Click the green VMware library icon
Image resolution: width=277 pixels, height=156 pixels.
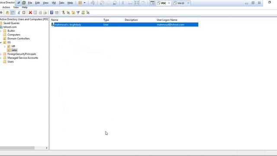click(x=24, y=3)
